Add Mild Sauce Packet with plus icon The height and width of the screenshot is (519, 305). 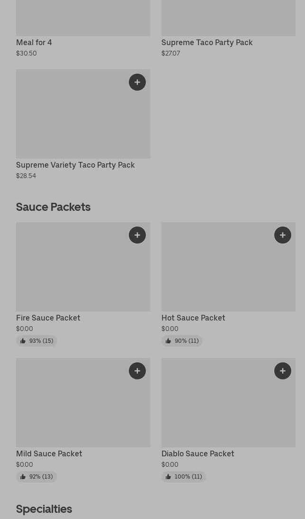[137, 371]
